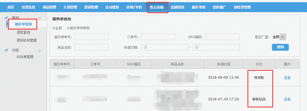The image size is (307, 111).
Task: Select the 促销管理 tab
Action: click(x=91, y=7)
